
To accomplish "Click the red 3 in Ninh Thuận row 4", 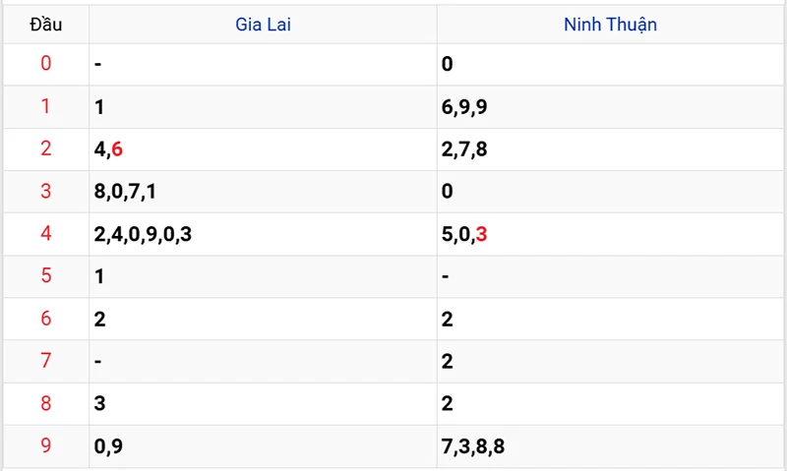I will point(481,234).
